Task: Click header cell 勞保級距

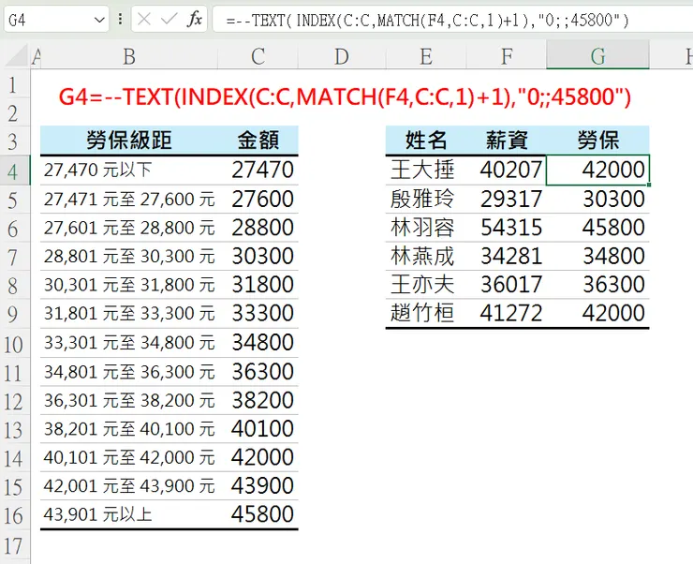Action: coord(129,141)
